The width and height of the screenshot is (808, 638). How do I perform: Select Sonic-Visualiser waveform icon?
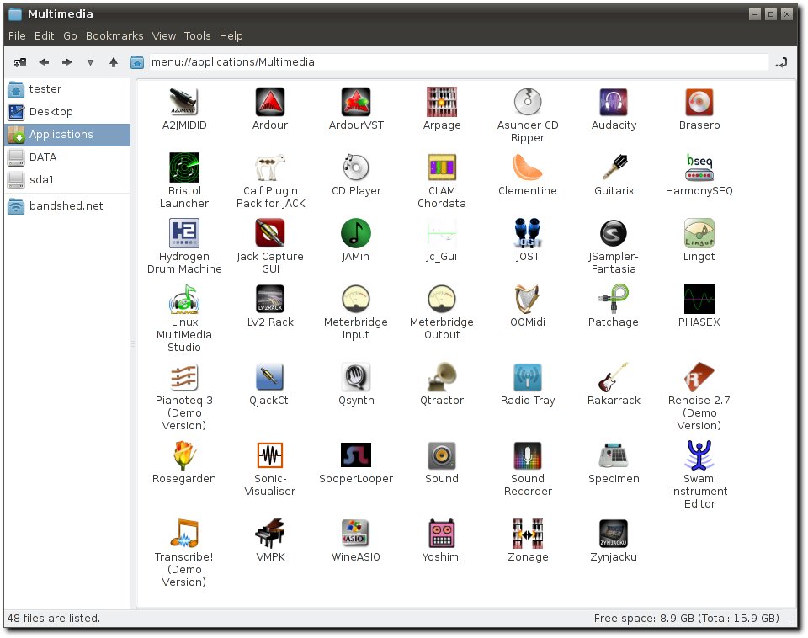tap(270, 455)
